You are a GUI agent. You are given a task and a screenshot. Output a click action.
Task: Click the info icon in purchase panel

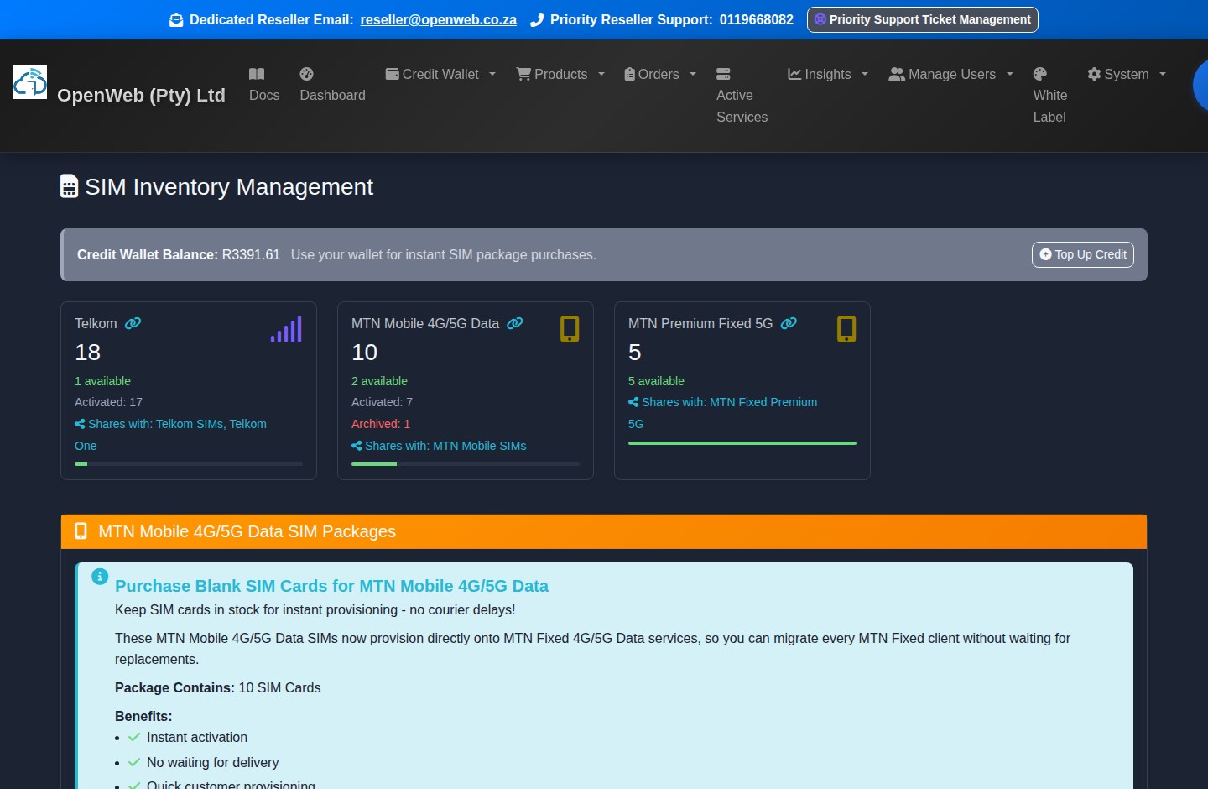100,577
